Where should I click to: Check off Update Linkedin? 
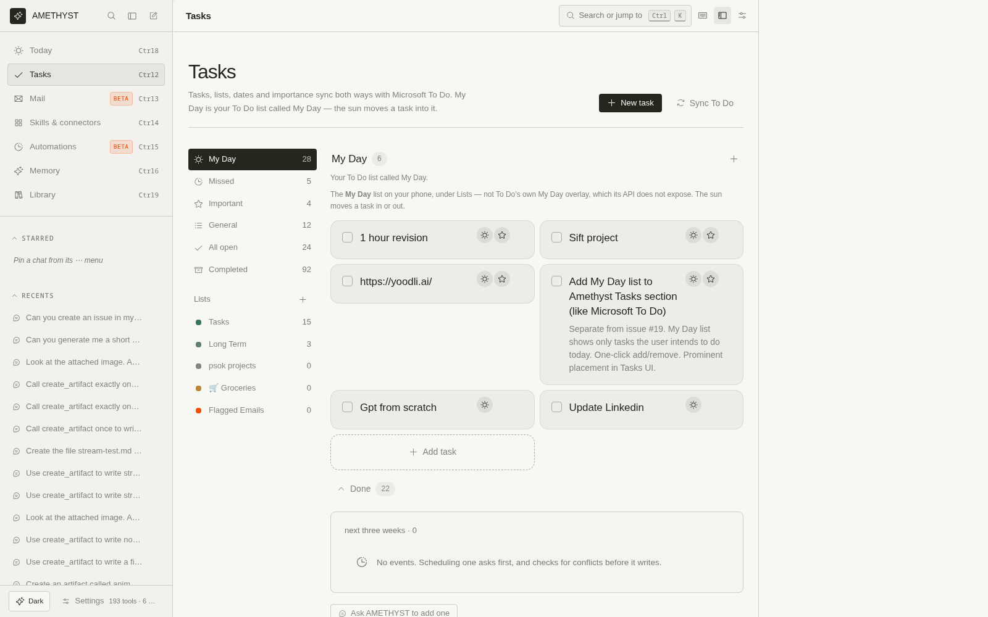pos(556,407)
